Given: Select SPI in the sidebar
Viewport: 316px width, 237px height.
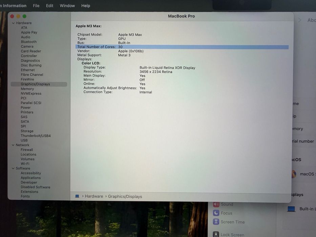Looking at the screenshot, I should pyautogui.click(x=23, y=126).
